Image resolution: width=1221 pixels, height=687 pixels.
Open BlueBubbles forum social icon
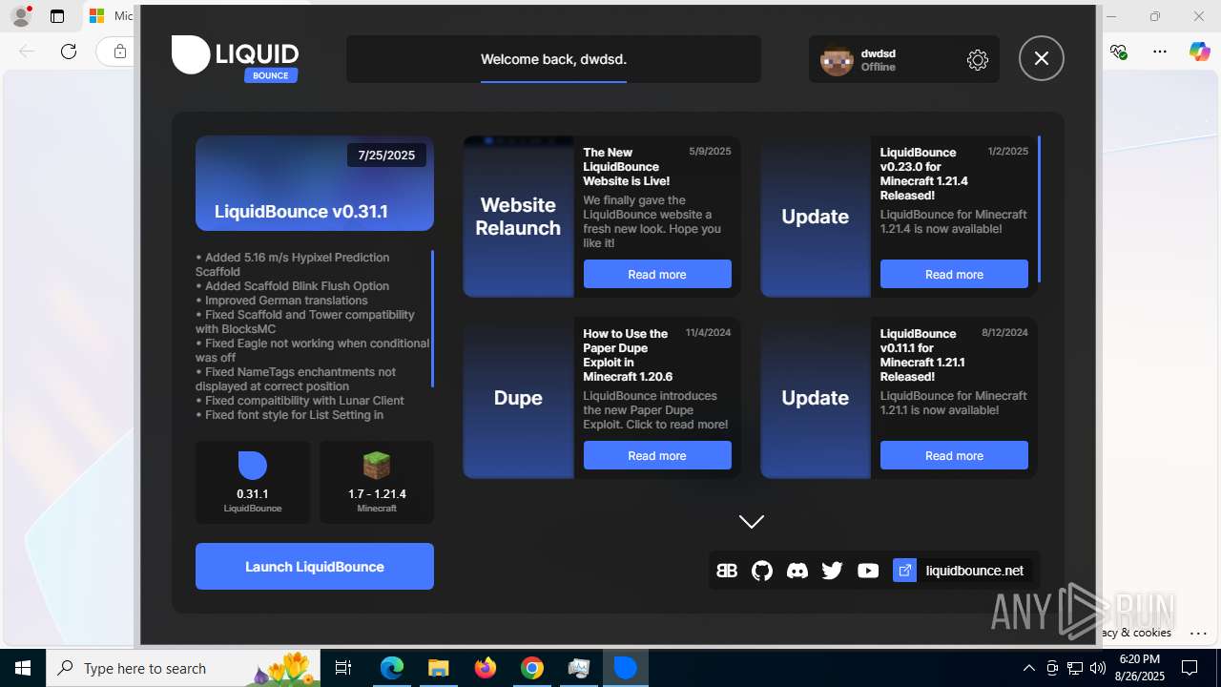click(727, 571)
